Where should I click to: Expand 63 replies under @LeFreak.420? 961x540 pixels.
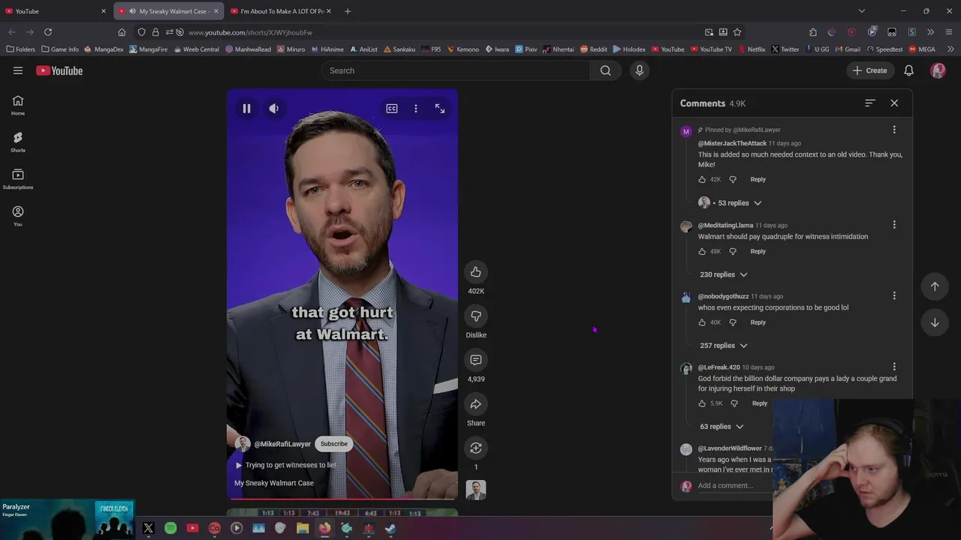pos(722,427)
